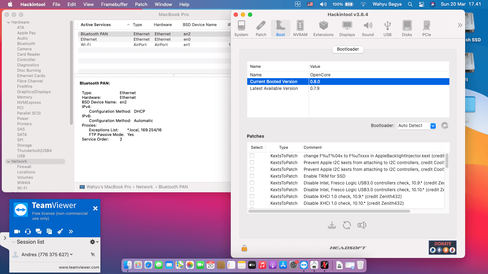Check Disable Intel Fresco Logic USB3.0 10.10.* patch

pyautogui.click(x=252, y=190)
